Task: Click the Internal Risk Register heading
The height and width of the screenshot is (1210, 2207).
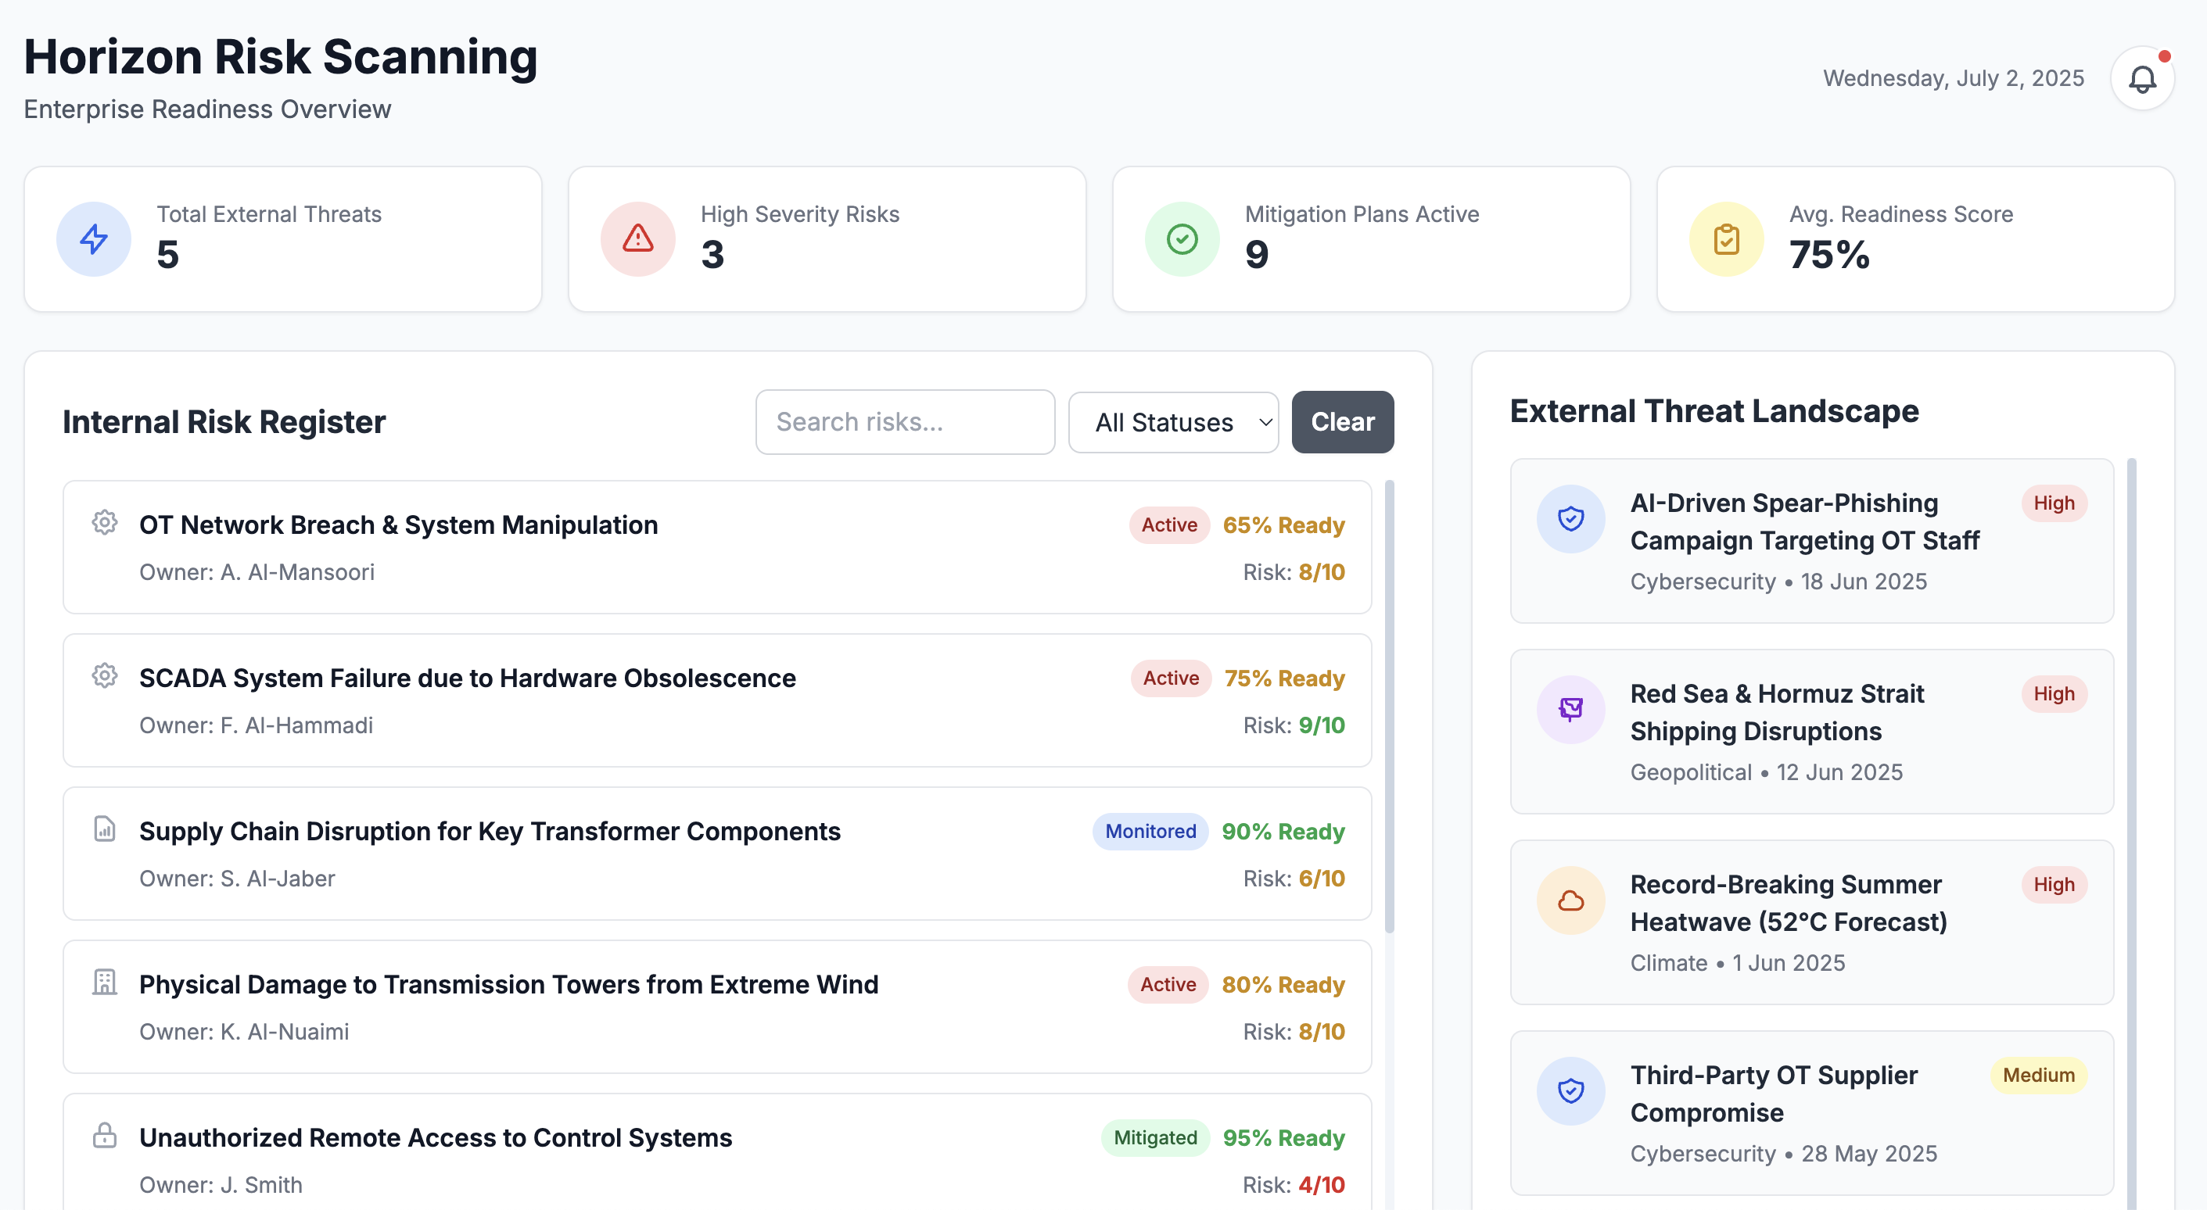Action: [x=224, y=422]
